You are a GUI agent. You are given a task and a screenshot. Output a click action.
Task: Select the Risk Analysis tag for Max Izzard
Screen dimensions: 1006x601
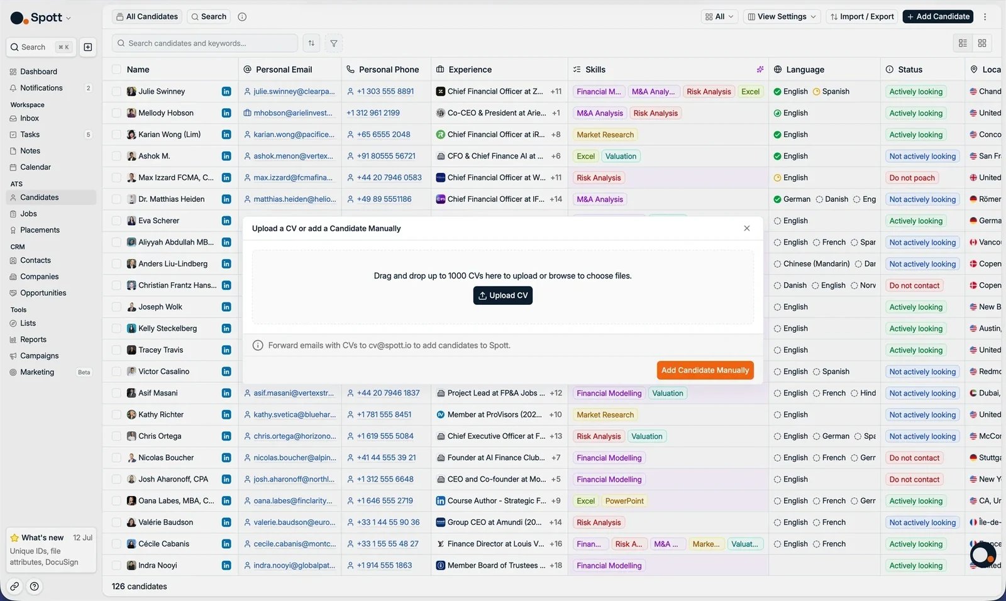click(x=599, y=178)
